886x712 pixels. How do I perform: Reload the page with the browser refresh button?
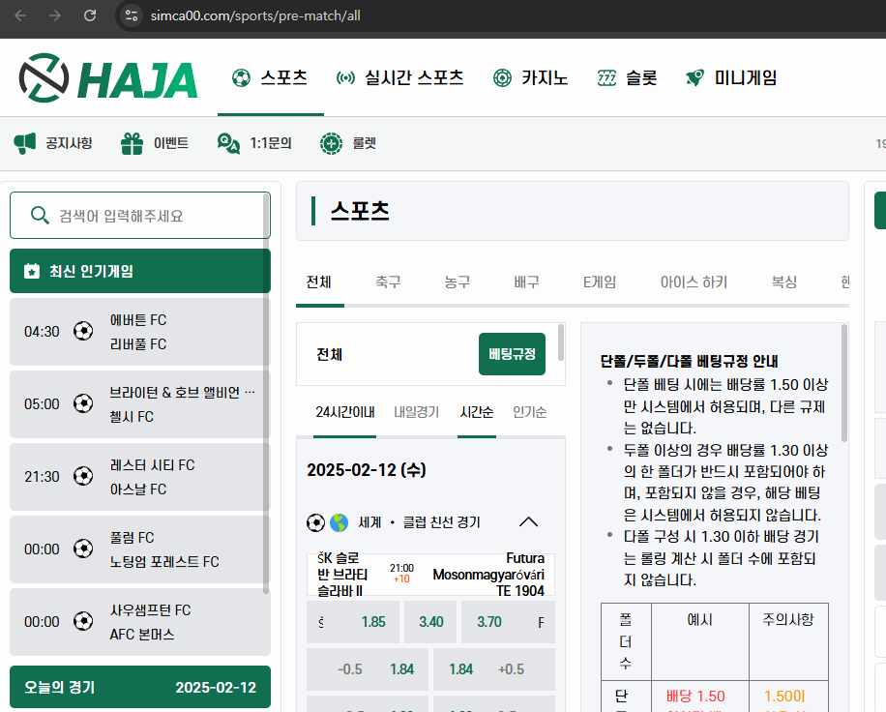90,15
